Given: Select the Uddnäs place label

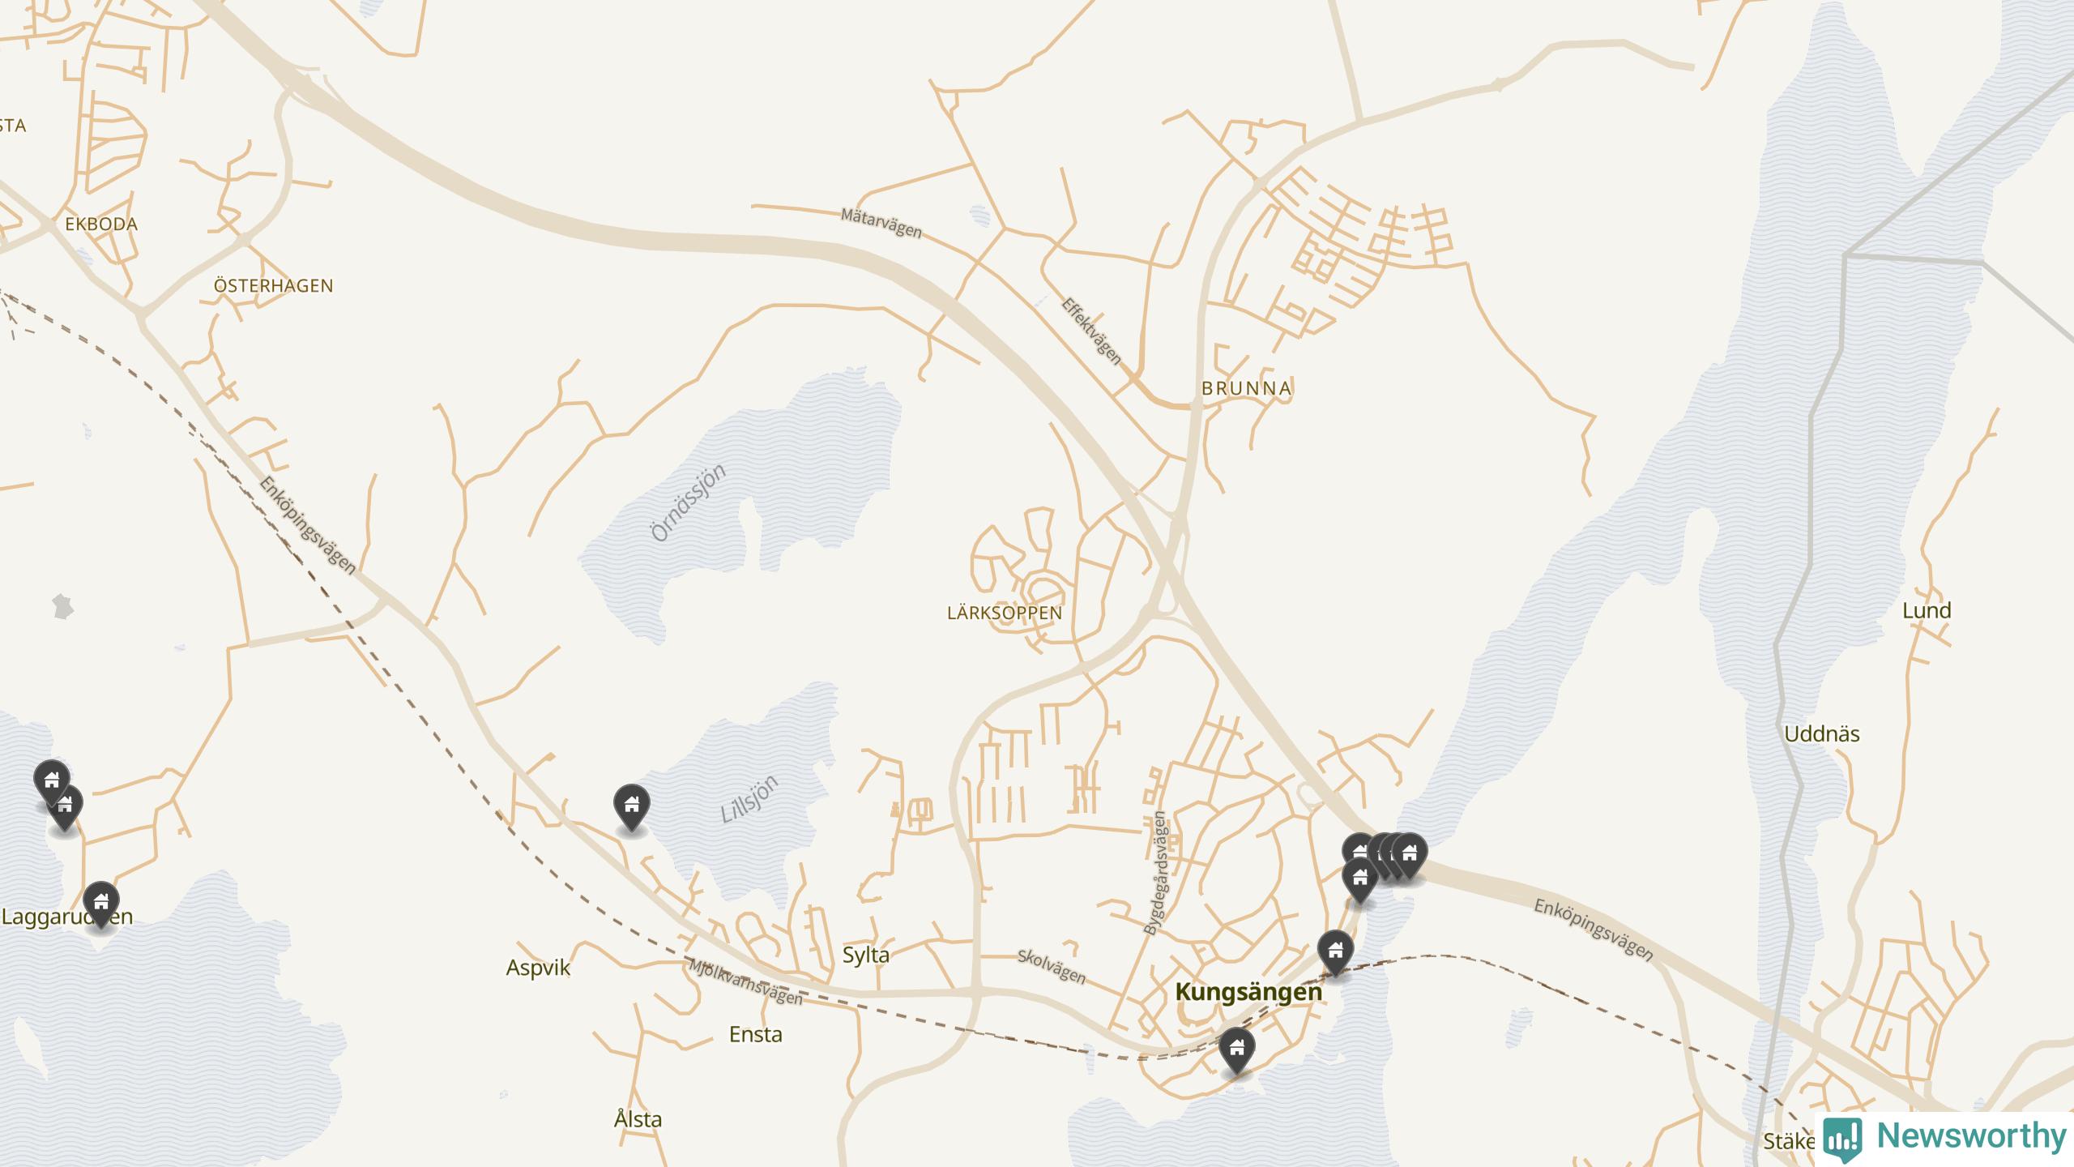Looking at the screenshot, I should [1822, 734].
